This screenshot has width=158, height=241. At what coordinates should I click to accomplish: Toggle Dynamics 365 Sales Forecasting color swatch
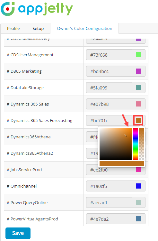(139, 120)
